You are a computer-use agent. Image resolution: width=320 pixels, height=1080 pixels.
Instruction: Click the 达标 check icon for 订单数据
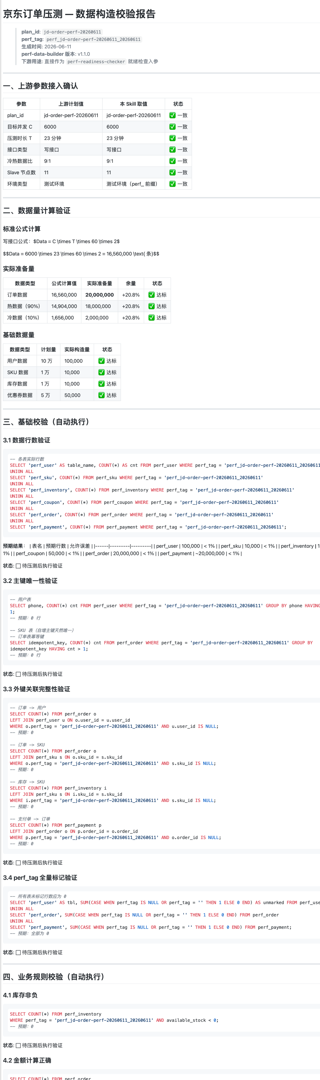click(151, 295)
